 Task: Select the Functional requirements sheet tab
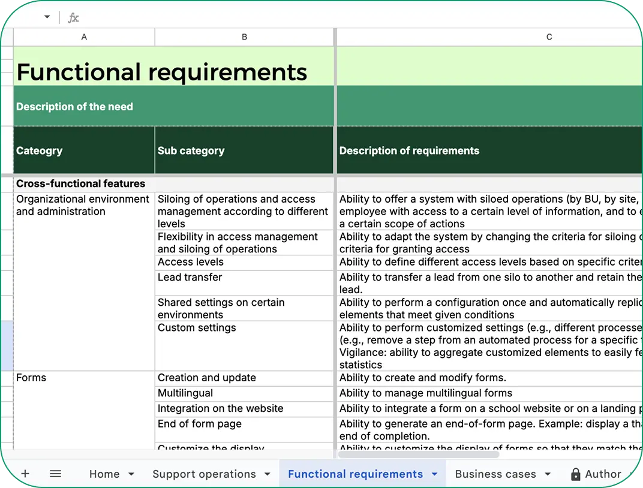tap(355, 474)
